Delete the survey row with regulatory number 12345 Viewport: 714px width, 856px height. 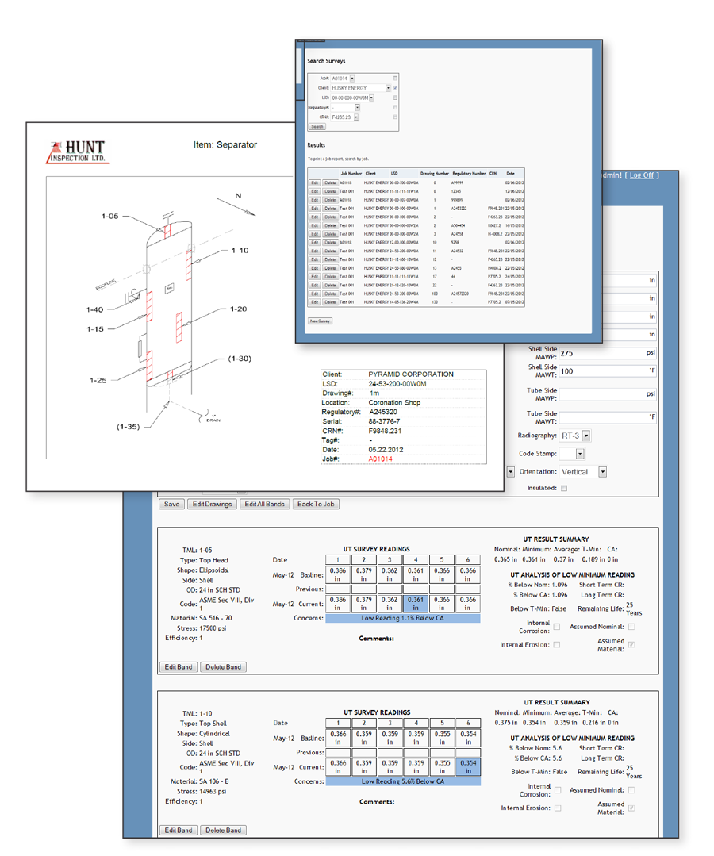pos(330,192)
